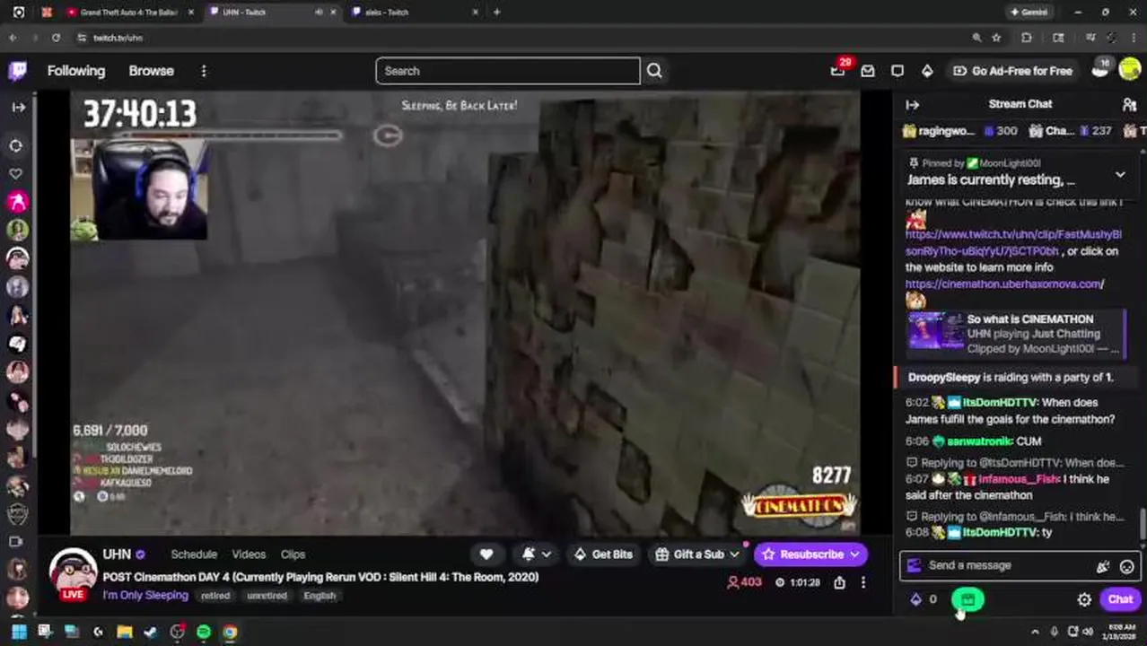
Task: Click the Get Bits button under the stream
Action: (603, 554)
